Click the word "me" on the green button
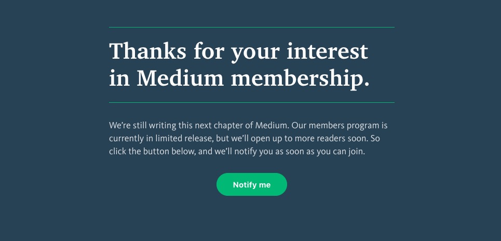501x241 pixels. [265, 185]
